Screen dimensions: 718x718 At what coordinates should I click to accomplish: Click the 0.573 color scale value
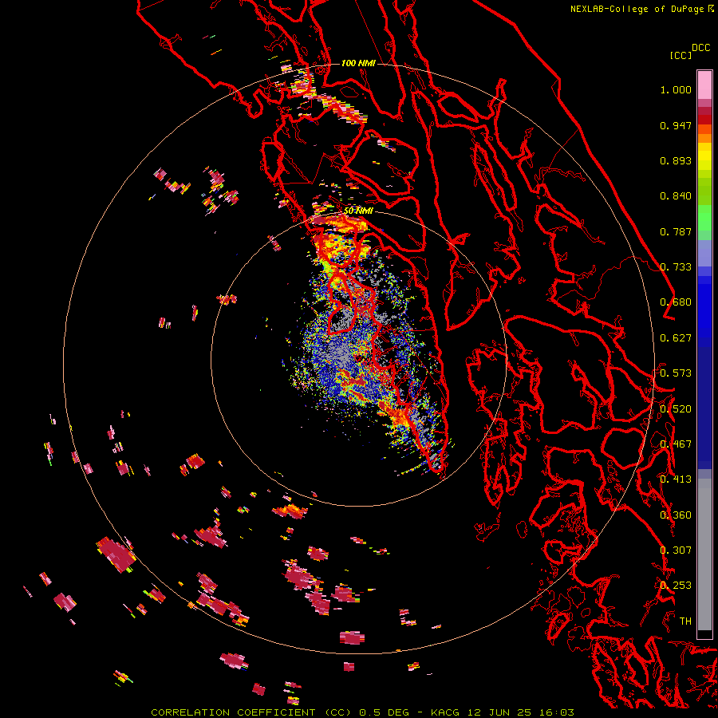click(676, 373)
